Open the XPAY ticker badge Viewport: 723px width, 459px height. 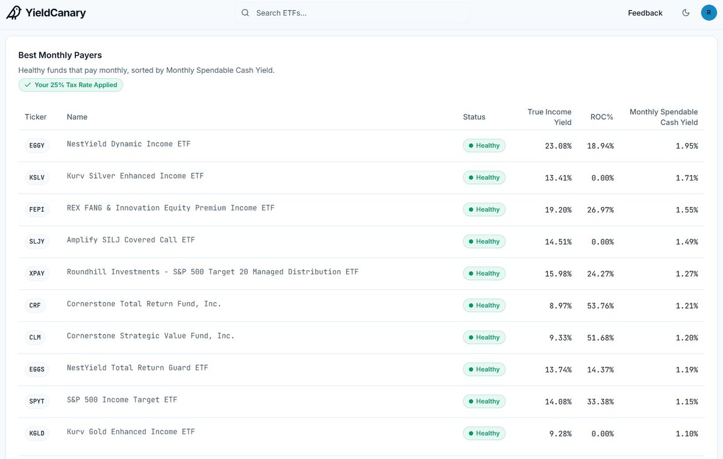pyautogui.click(x=37, y=273)
